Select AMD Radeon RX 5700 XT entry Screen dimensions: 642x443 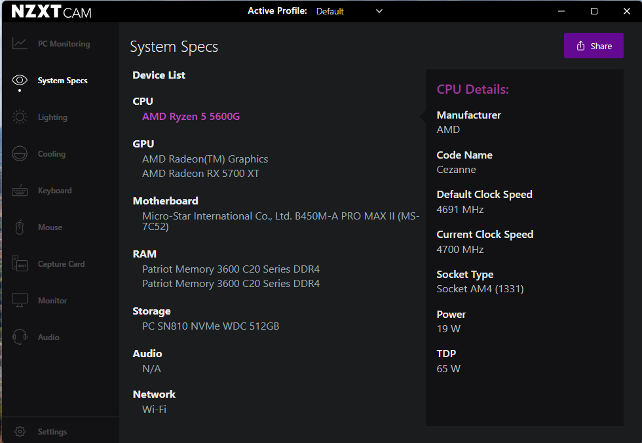pos(200,174)
